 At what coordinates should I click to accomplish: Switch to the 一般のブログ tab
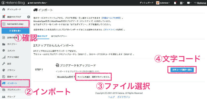[x=41, y=36]
